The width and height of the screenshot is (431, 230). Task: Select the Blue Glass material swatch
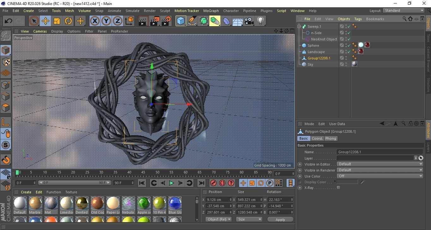click(175, 203)
